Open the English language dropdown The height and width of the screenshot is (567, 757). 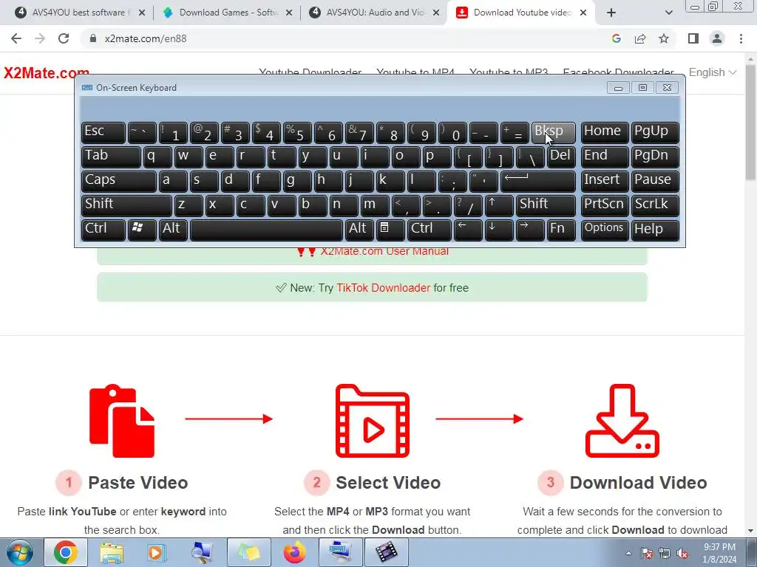[x=712, y=72]
